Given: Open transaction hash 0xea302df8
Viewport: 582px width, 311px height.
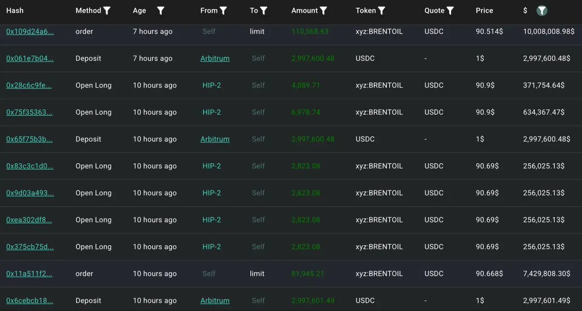Looking at the screenshot, I should pos(29,220).
